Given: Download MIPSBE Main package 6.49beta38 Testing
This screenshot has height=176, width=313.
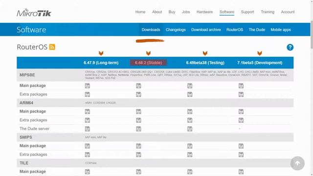Looking at the screenshot, I should [x=190, y=86].
